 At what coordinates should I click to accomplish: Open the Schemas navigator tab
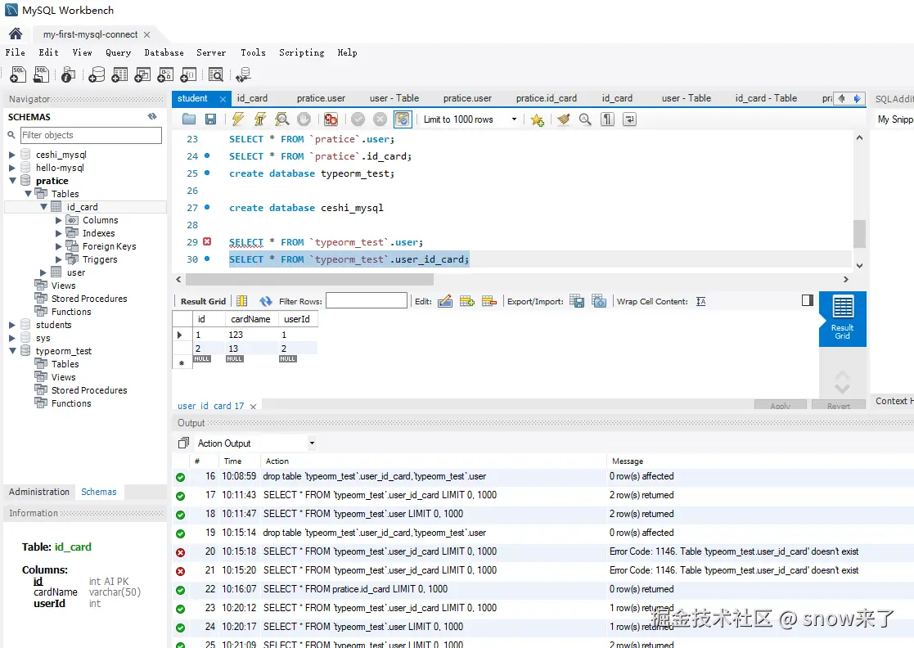point(98,492)
